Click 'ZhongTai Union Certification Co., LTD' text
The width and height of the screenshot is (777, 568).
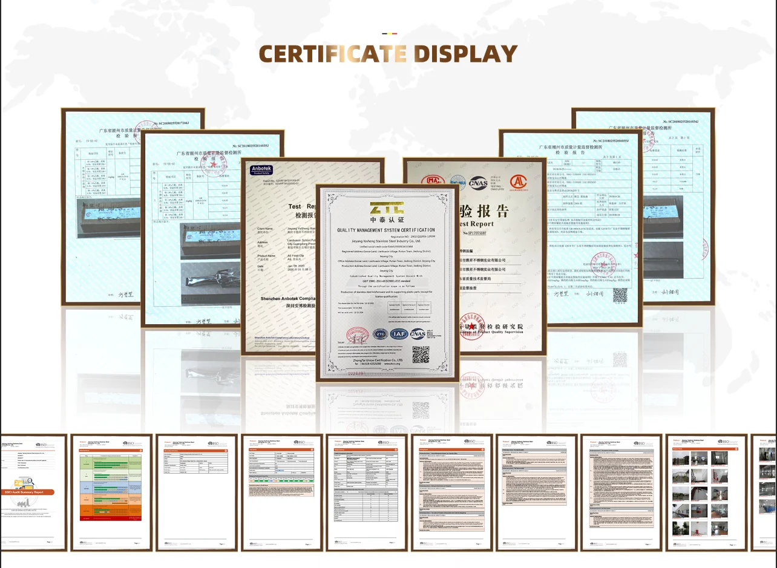[378, 359]
